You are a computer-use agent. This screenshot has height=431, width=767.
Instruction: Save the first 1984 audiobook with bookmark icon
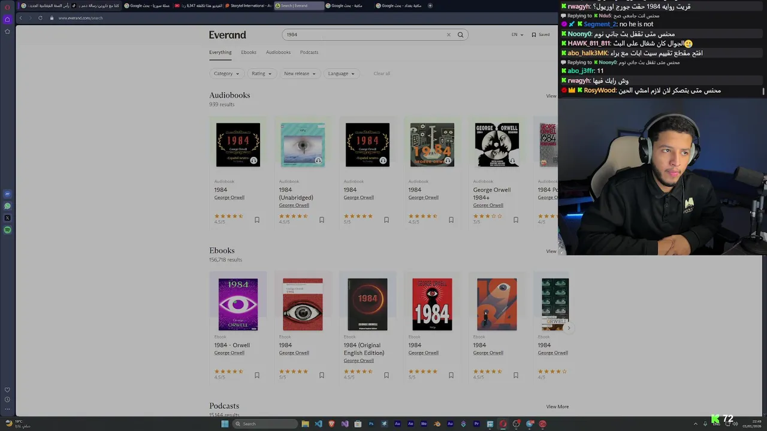click(257, 220)
